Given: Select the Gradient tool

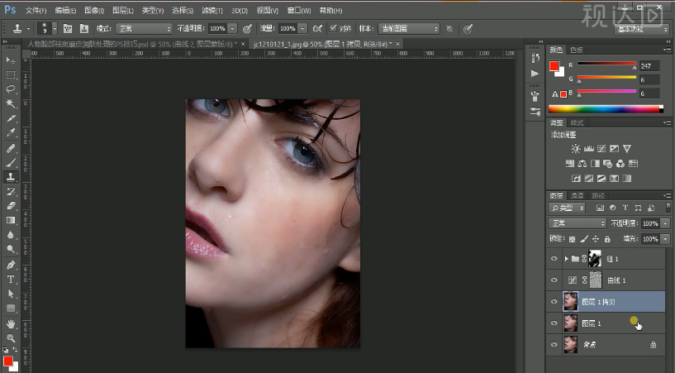Looking at the screenshot, I should pos(11,221).
